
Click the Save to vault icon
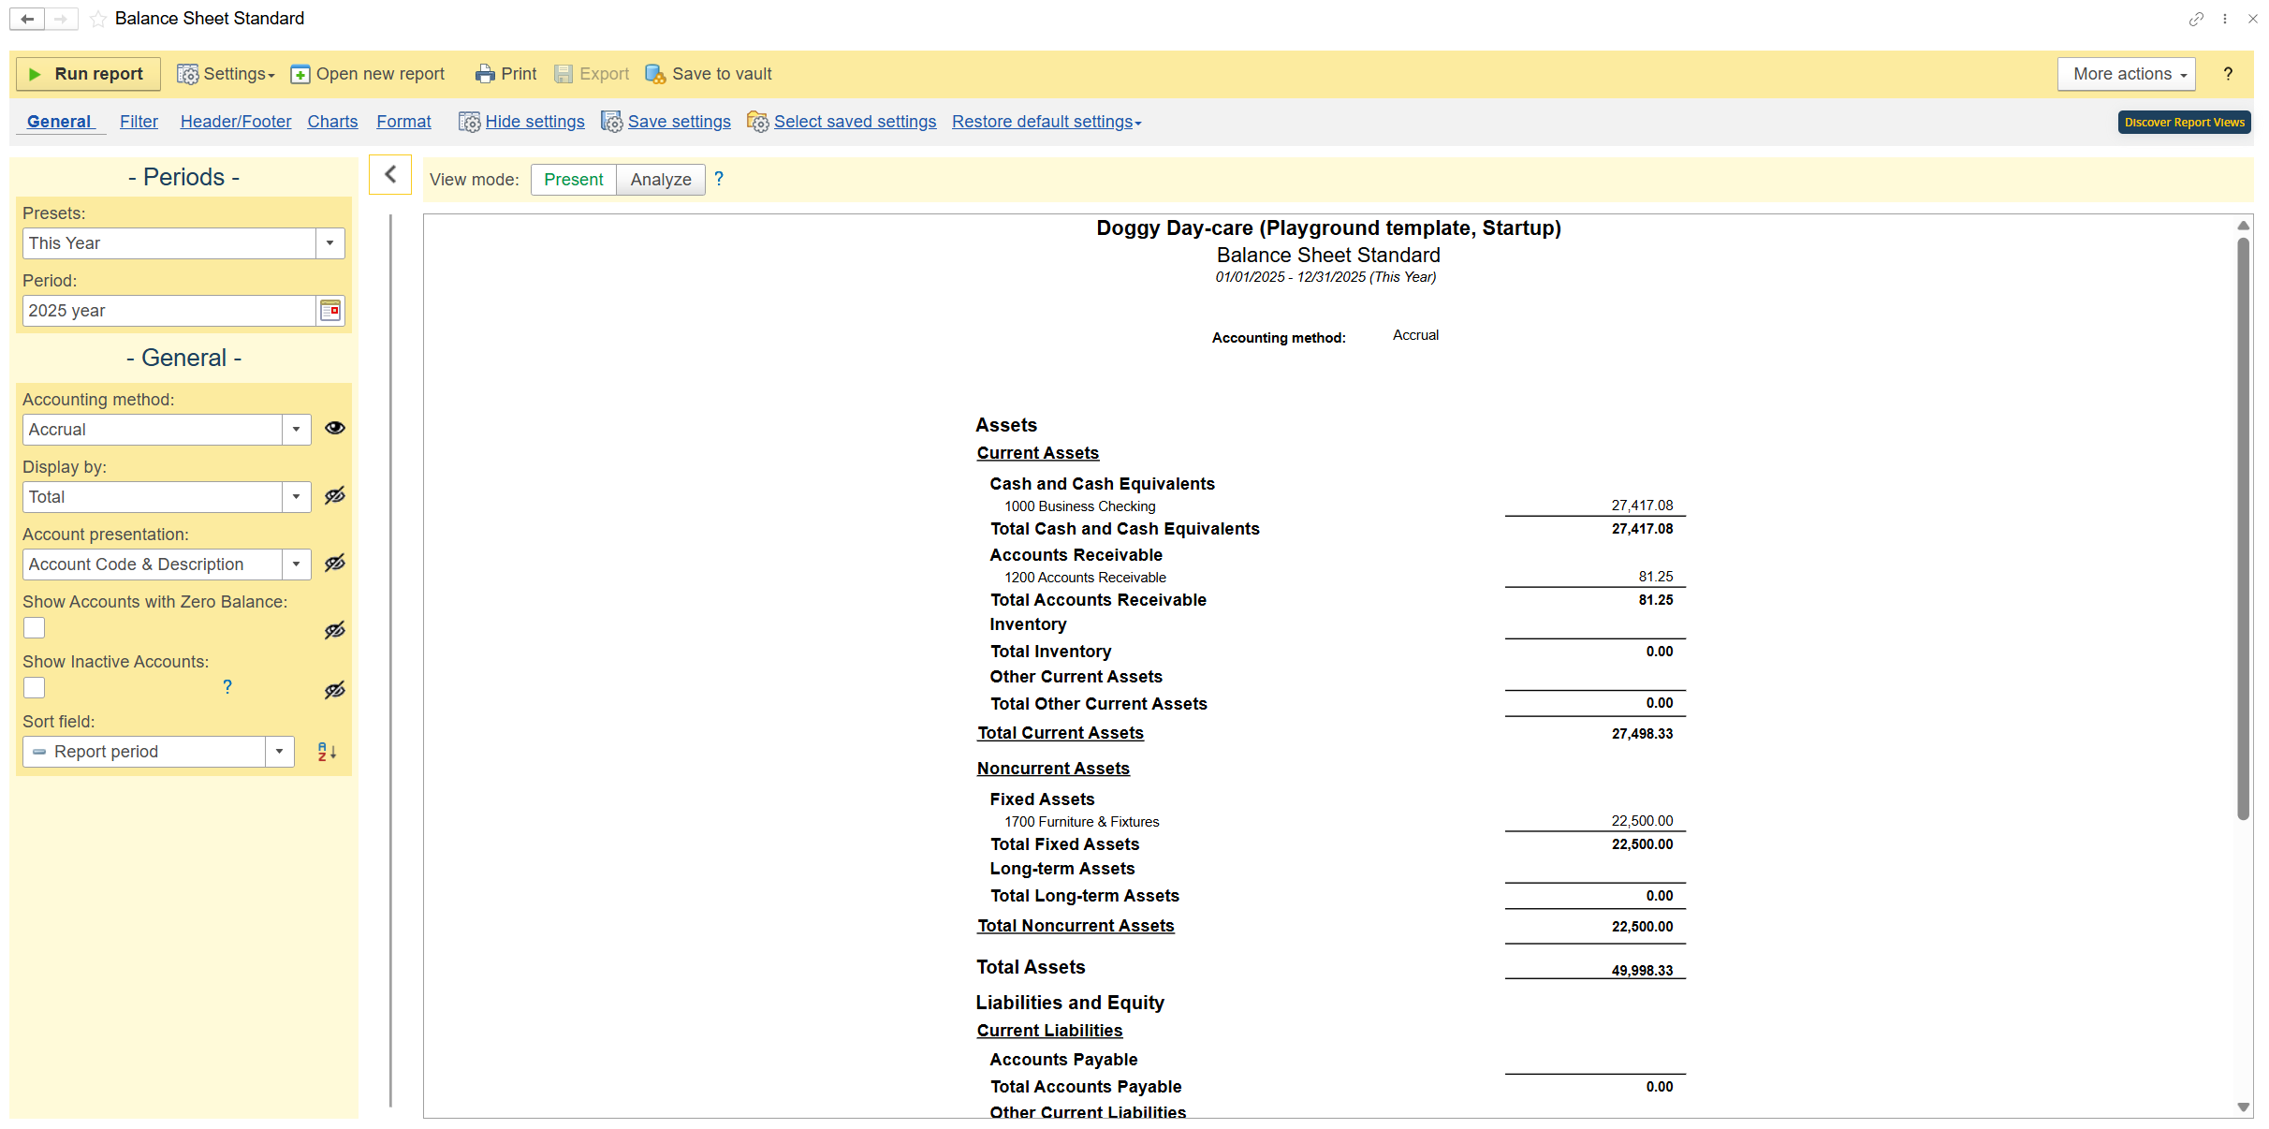pos(655,74)
